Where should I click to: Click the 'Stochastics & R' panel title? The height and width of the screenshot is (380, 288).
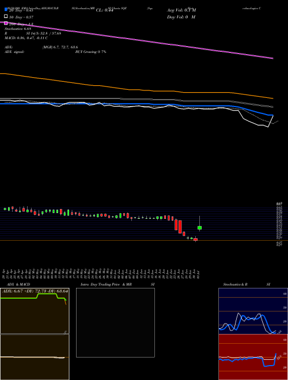click(235, 284)
